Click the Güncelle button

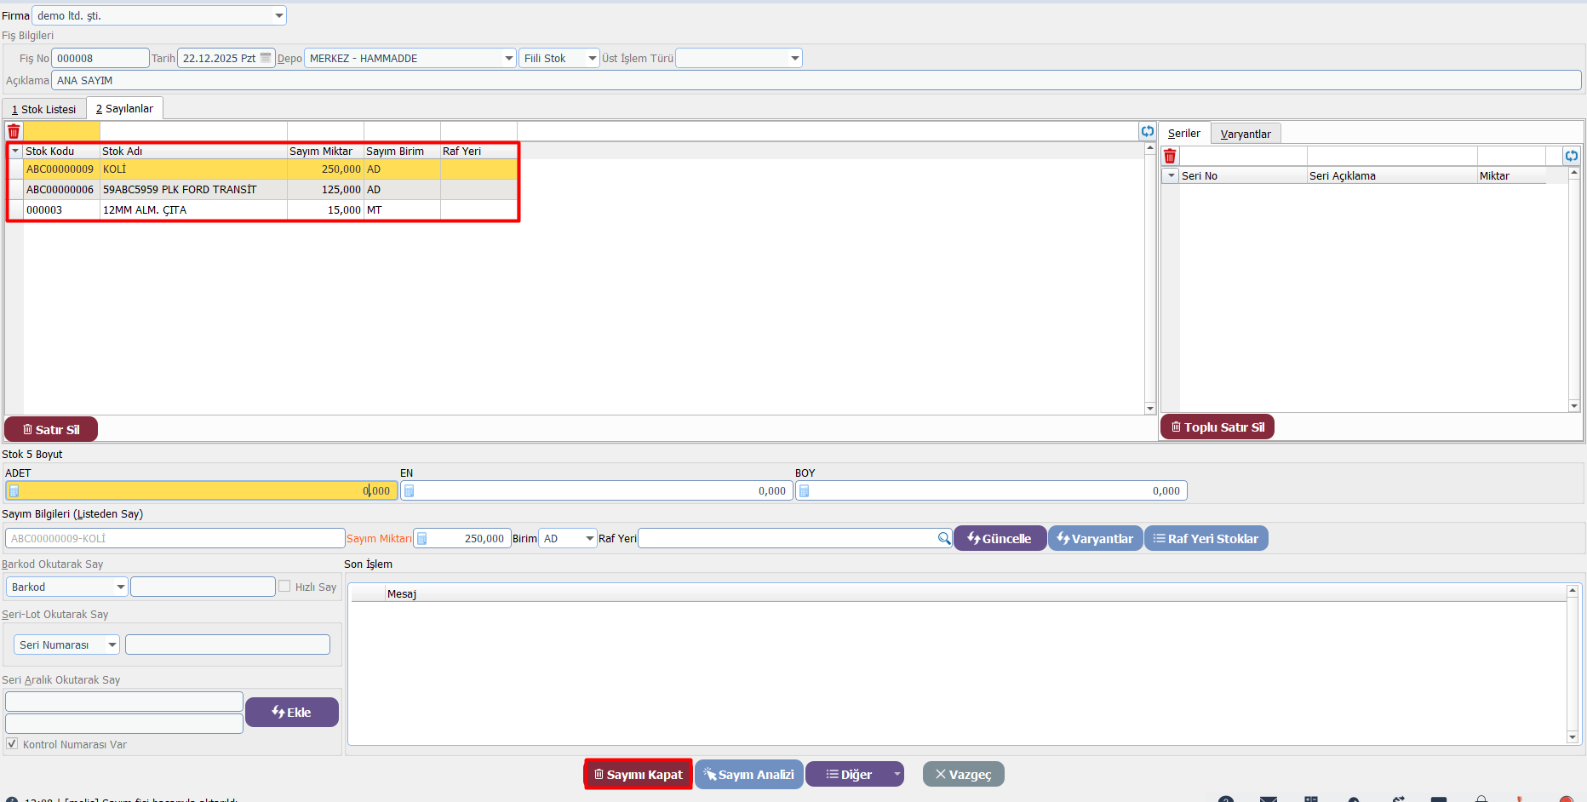coord(1000,538)
